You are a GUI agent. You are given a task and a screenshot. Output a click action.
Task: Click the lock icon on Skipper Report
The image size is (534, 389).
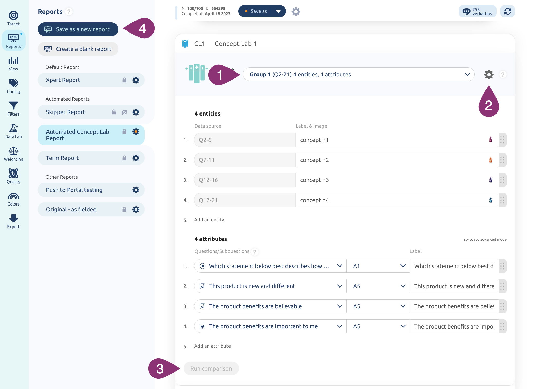pyautogui.click(x=114, y=112)
